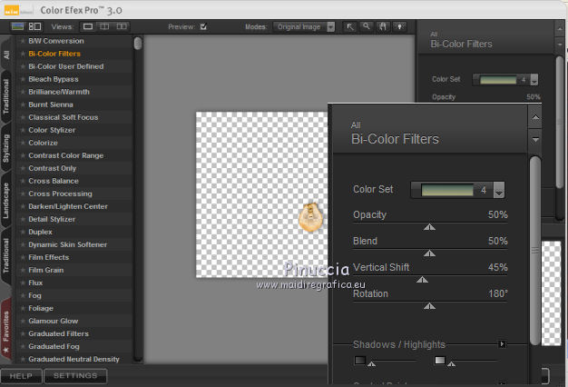The width and height of the screenshot is (568, 387).
Task: Click the Rotation slider handle
Action: 429,306
